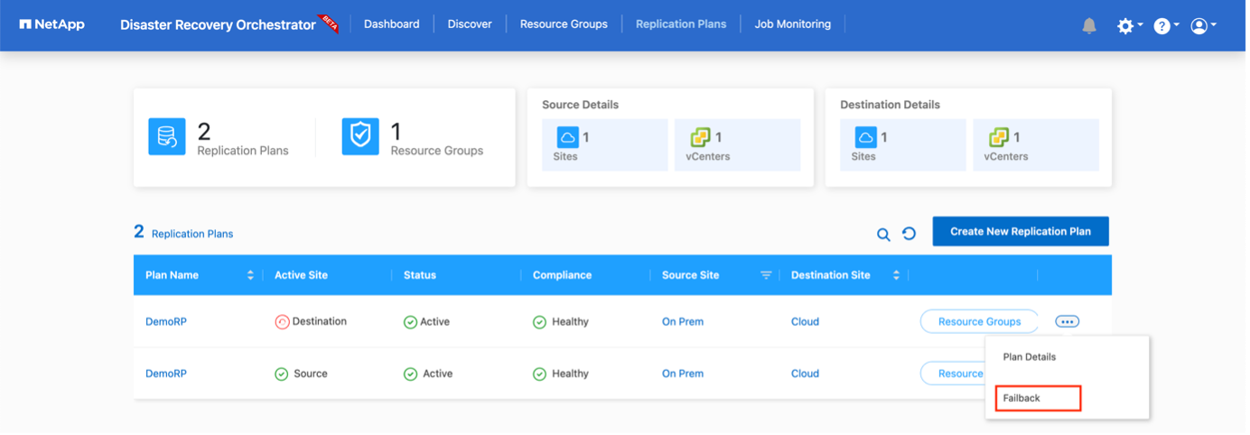
Task: Choose Plan Details in the context menu
Action: (x=1030, y=356)
